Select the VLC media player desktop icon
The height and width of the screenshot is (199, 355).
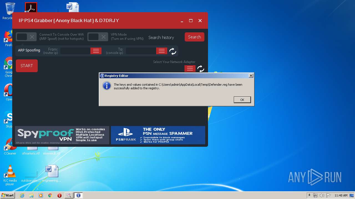pyautogui.click(x=10, y=176)
